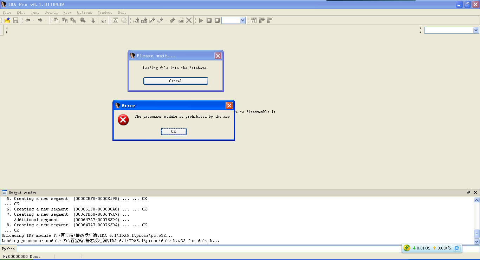This screenshot has height=260, width=480.
Task: Click OK in the Error dialog
Action: (x=174, y=131)
